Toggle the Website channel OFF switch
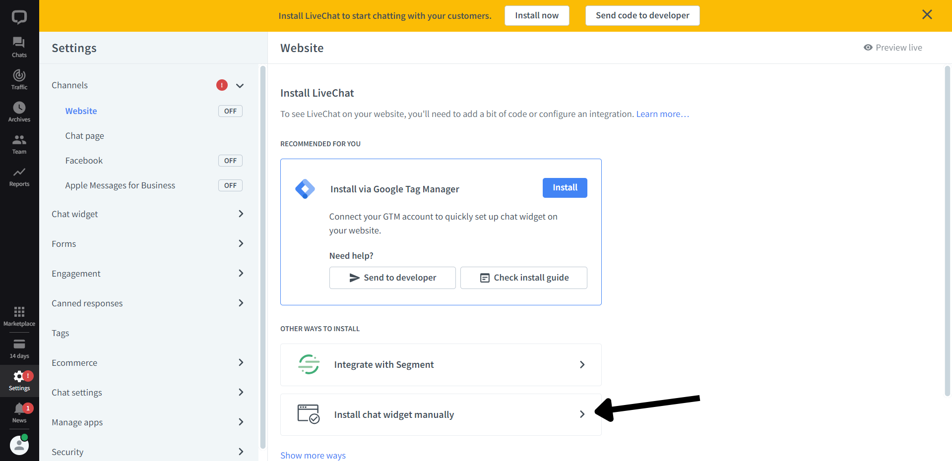 click(x=230, y=111)
